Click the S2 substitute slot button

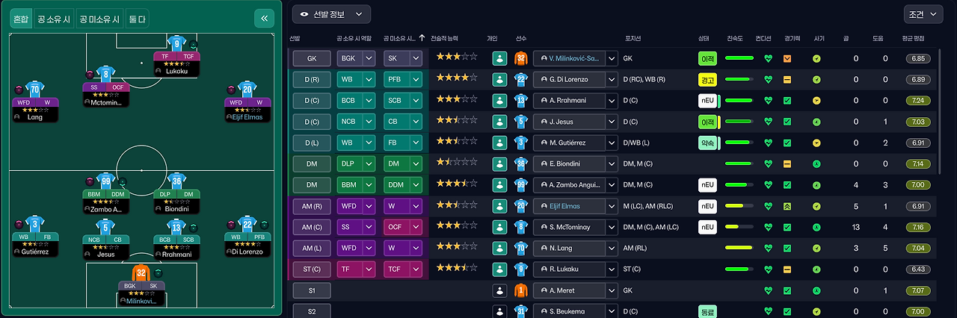click(x=311, y=311)
